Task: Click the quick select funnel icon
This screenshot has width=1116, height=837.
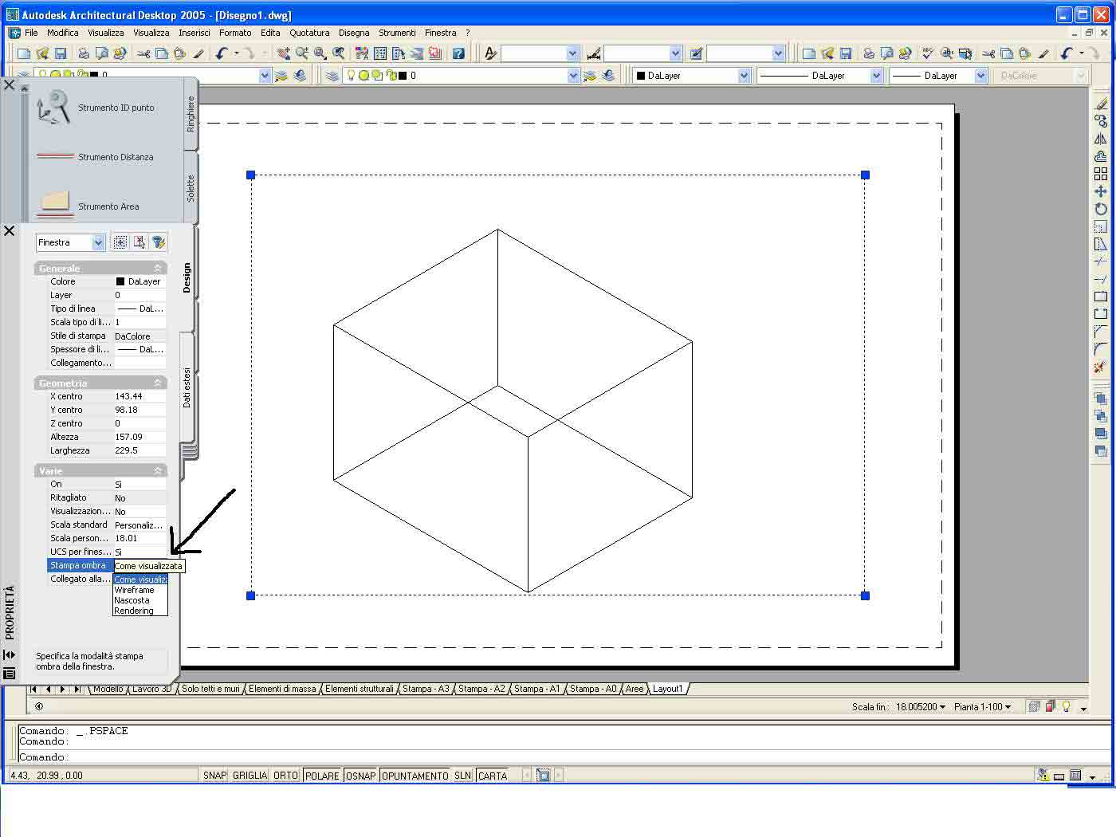Action: [x=159, y=242]
